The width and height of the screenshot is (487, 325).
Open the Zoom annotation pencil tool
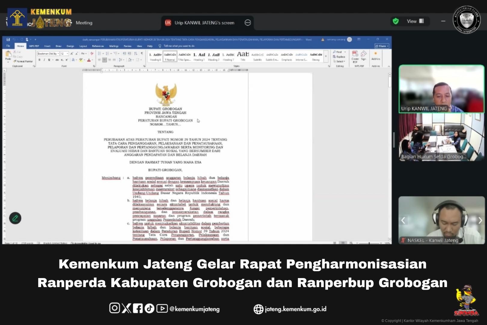click(x=15, y=218)
